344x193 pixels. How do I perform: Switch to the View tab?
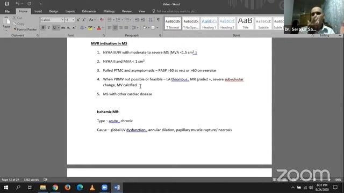click(142, 11)
